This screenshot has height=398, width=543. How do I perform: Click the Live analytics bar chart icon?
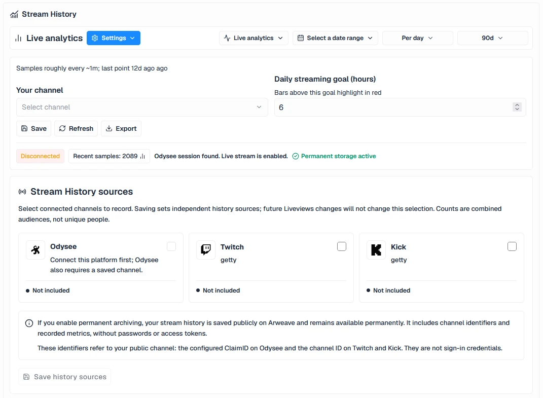point(18,38)
